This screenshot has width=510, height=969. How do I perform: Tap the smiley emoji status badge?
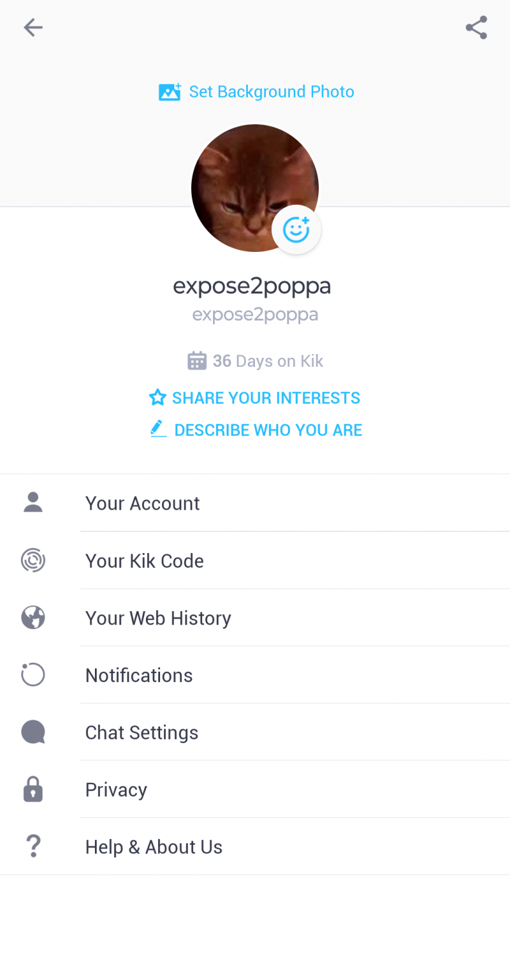(x=296, y=229)
